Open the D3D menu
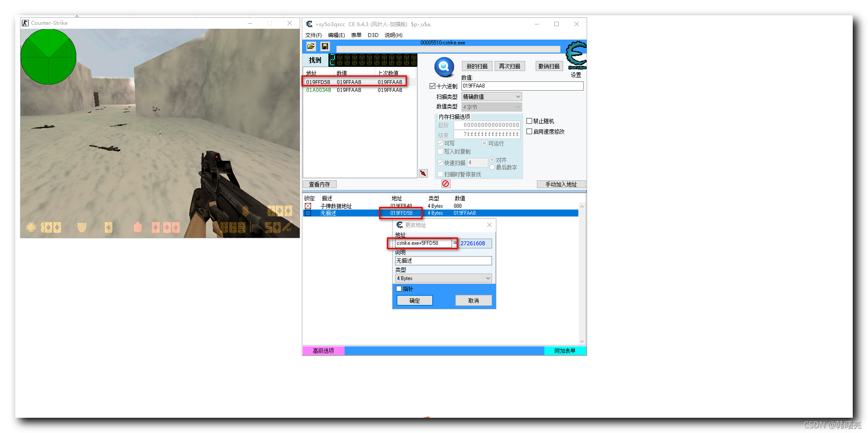The width and height of the screenshot is (868, 433). [x=373, y=35]
